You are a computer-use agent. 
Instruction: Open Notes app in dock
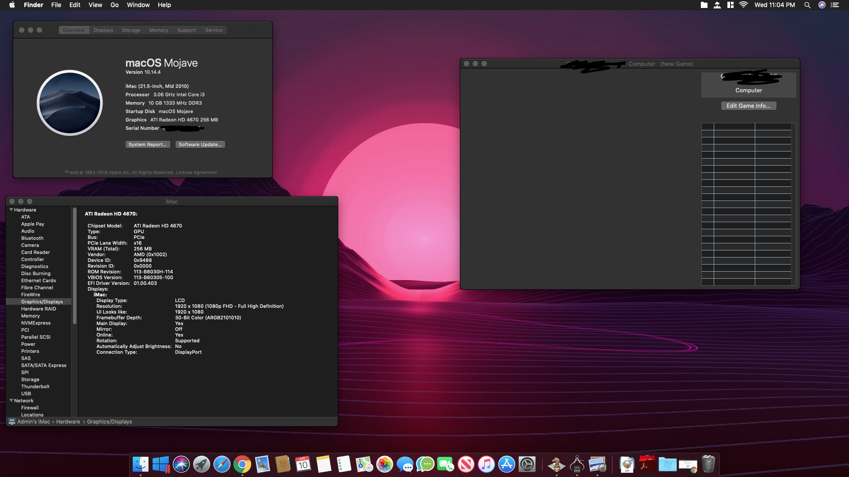(324, 464)
